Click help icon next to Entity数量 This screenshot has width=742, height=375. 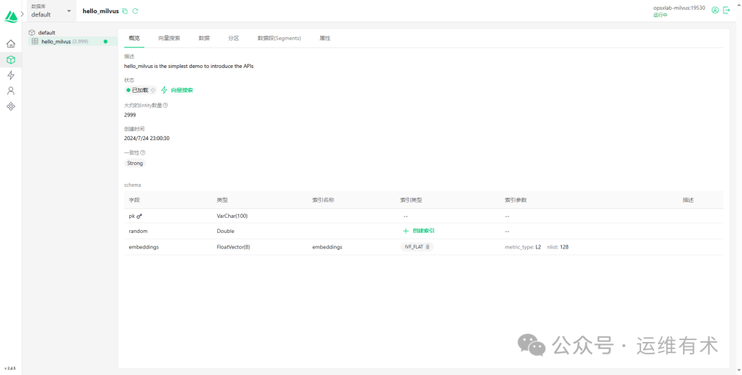pyautogui.click(x=165, y=106)
